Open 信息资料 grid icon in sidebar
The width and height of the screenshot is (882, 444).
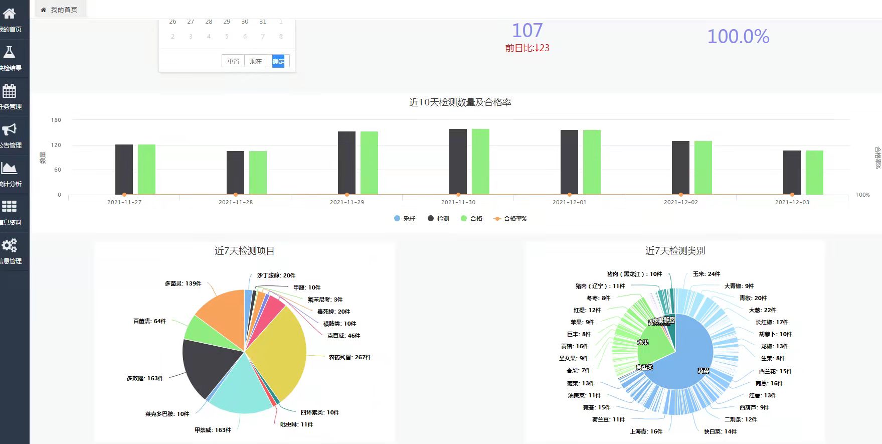tap(10, 207)
